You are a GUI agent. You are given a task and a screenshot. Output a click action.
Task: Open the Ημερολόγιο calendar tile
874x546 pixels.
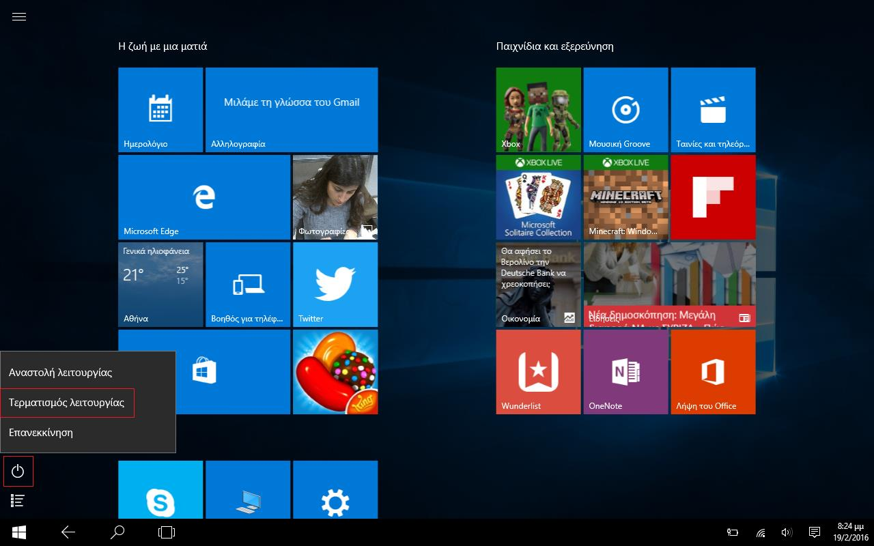(160, 110)
